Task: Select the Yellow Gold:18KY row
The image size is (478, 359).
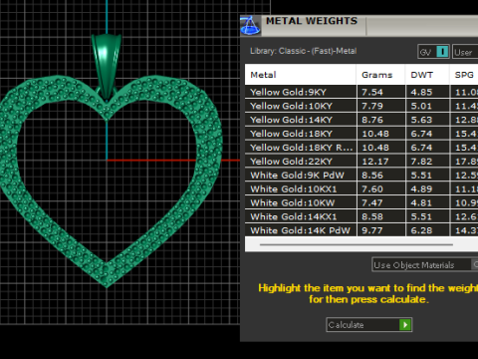Action: tap(361, 134)
